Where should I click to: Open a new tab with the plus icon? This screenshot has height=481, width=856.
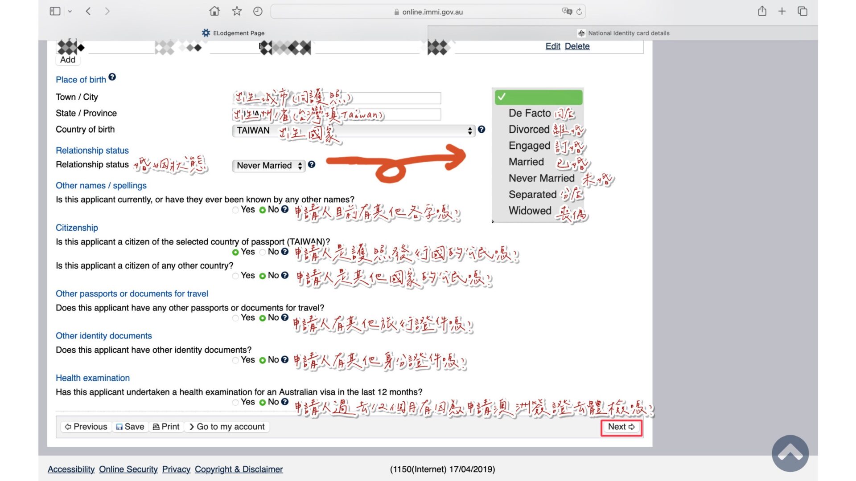pyautogui.click(x=782, y=12)
